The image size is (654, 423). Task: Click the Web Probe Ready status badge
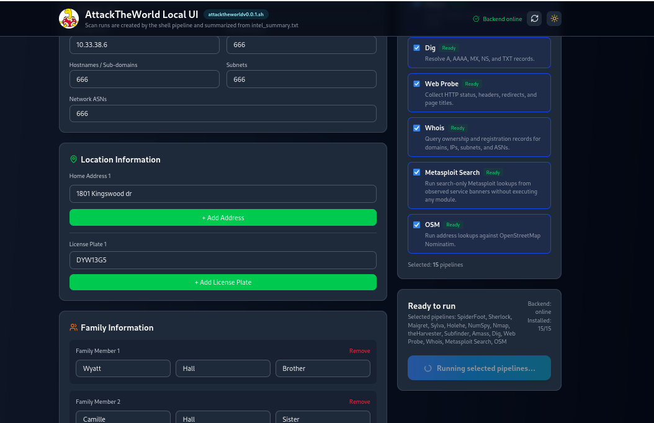tap(472, 84)
